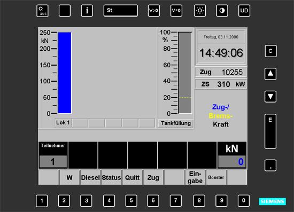Viewport: 294px width, 212px height.
Task: Adjust brightness with the sun key
Action: 200,11
